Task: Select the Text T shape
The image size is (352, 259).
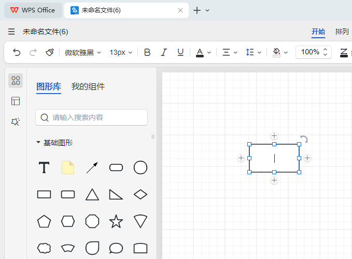Action: coord(44,167)
